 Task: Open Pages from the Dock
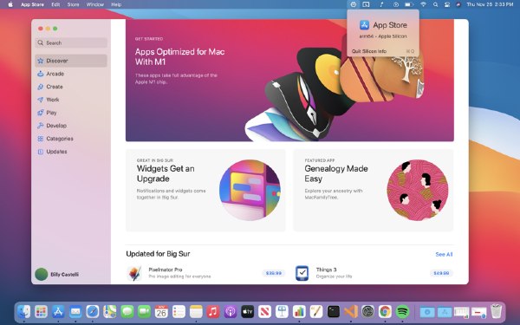(x=316, y=311)
